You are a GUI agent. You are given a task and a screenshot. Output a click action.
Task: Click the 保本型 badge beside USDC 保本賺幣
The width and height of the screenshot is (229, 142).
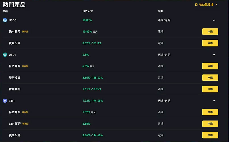pos(25,32)
